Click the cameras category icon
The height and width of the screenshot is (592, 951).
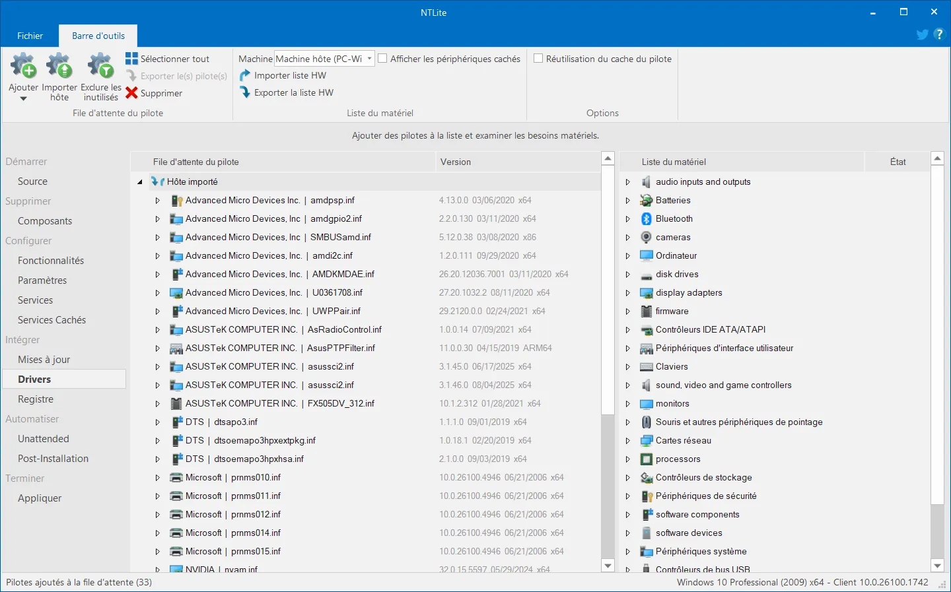point(647,237)
